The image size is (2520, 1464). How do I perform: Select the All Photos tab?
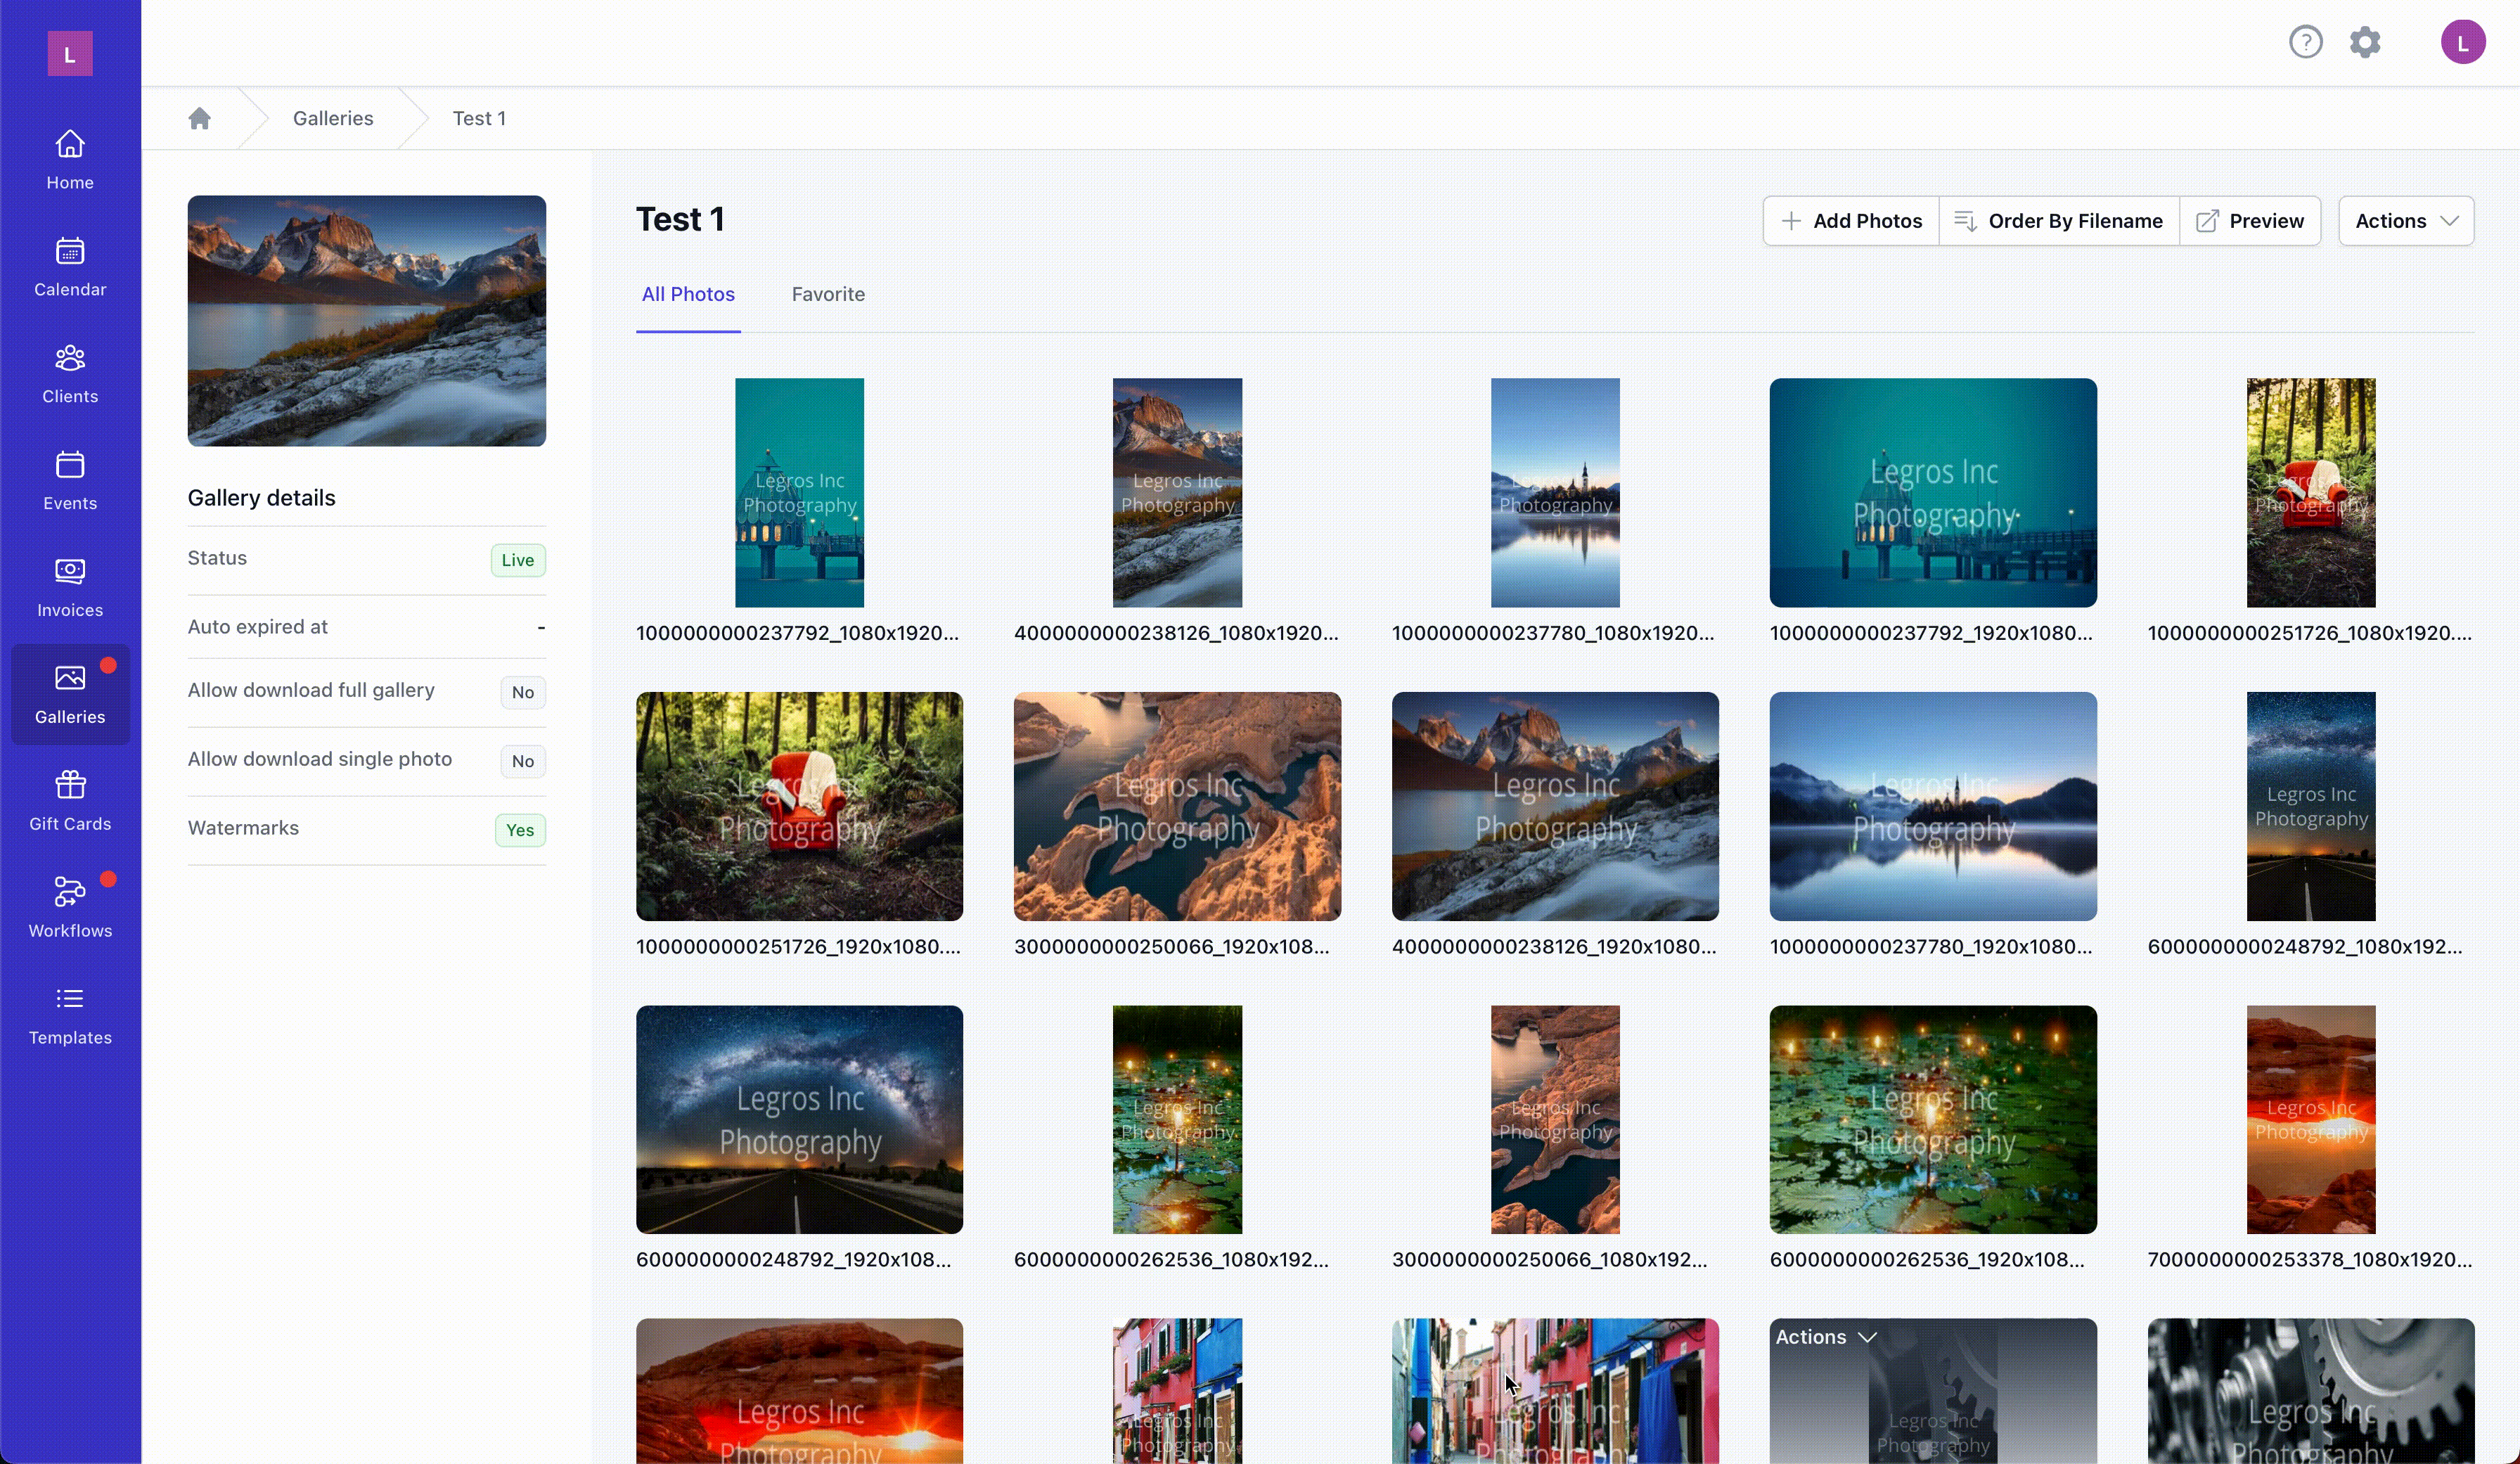coord(688,294)
